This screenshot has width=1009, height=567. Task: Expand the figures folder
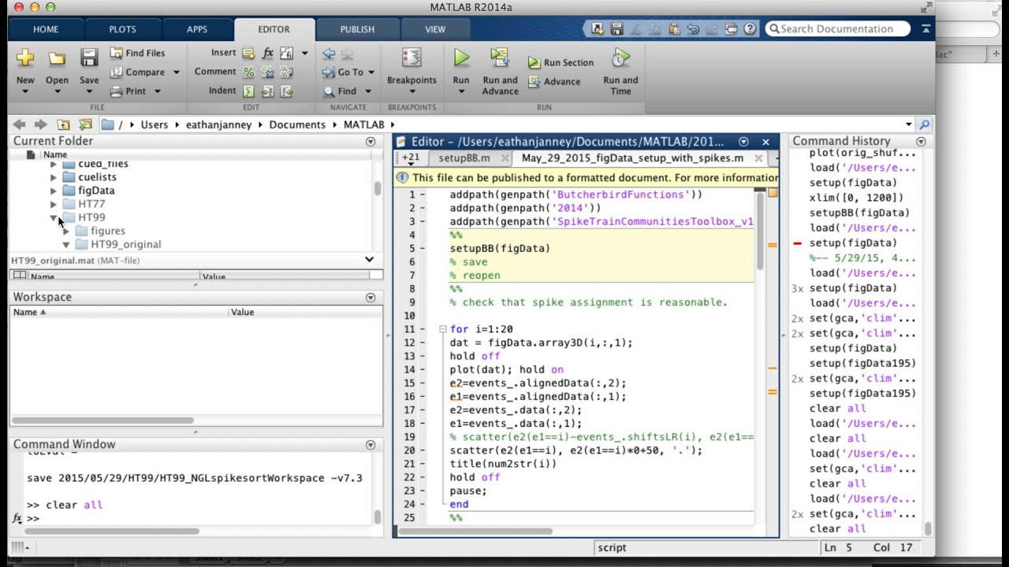pyautogui.click(x=66, y=231)
